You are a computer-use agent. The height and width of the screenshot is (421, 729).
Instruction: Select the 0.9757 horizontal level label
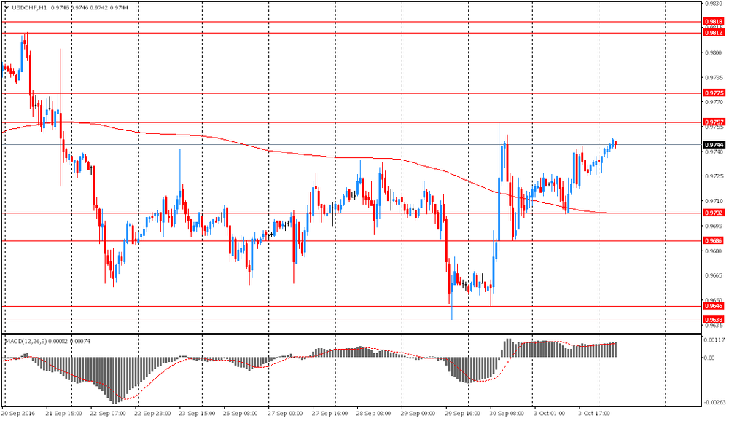click(x=713, y=122)
